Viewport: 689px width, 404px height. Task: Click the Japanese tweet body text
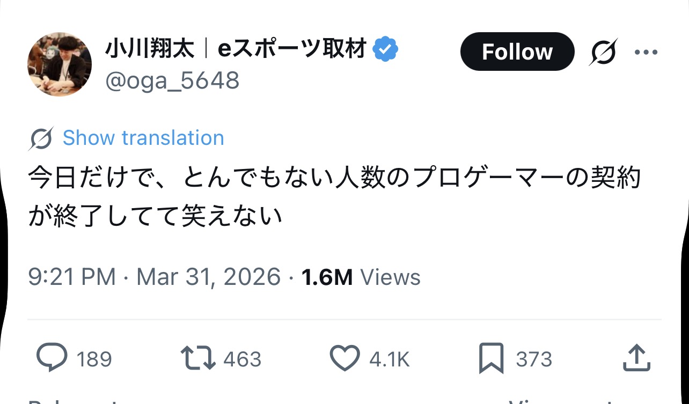tap(334, 196)
